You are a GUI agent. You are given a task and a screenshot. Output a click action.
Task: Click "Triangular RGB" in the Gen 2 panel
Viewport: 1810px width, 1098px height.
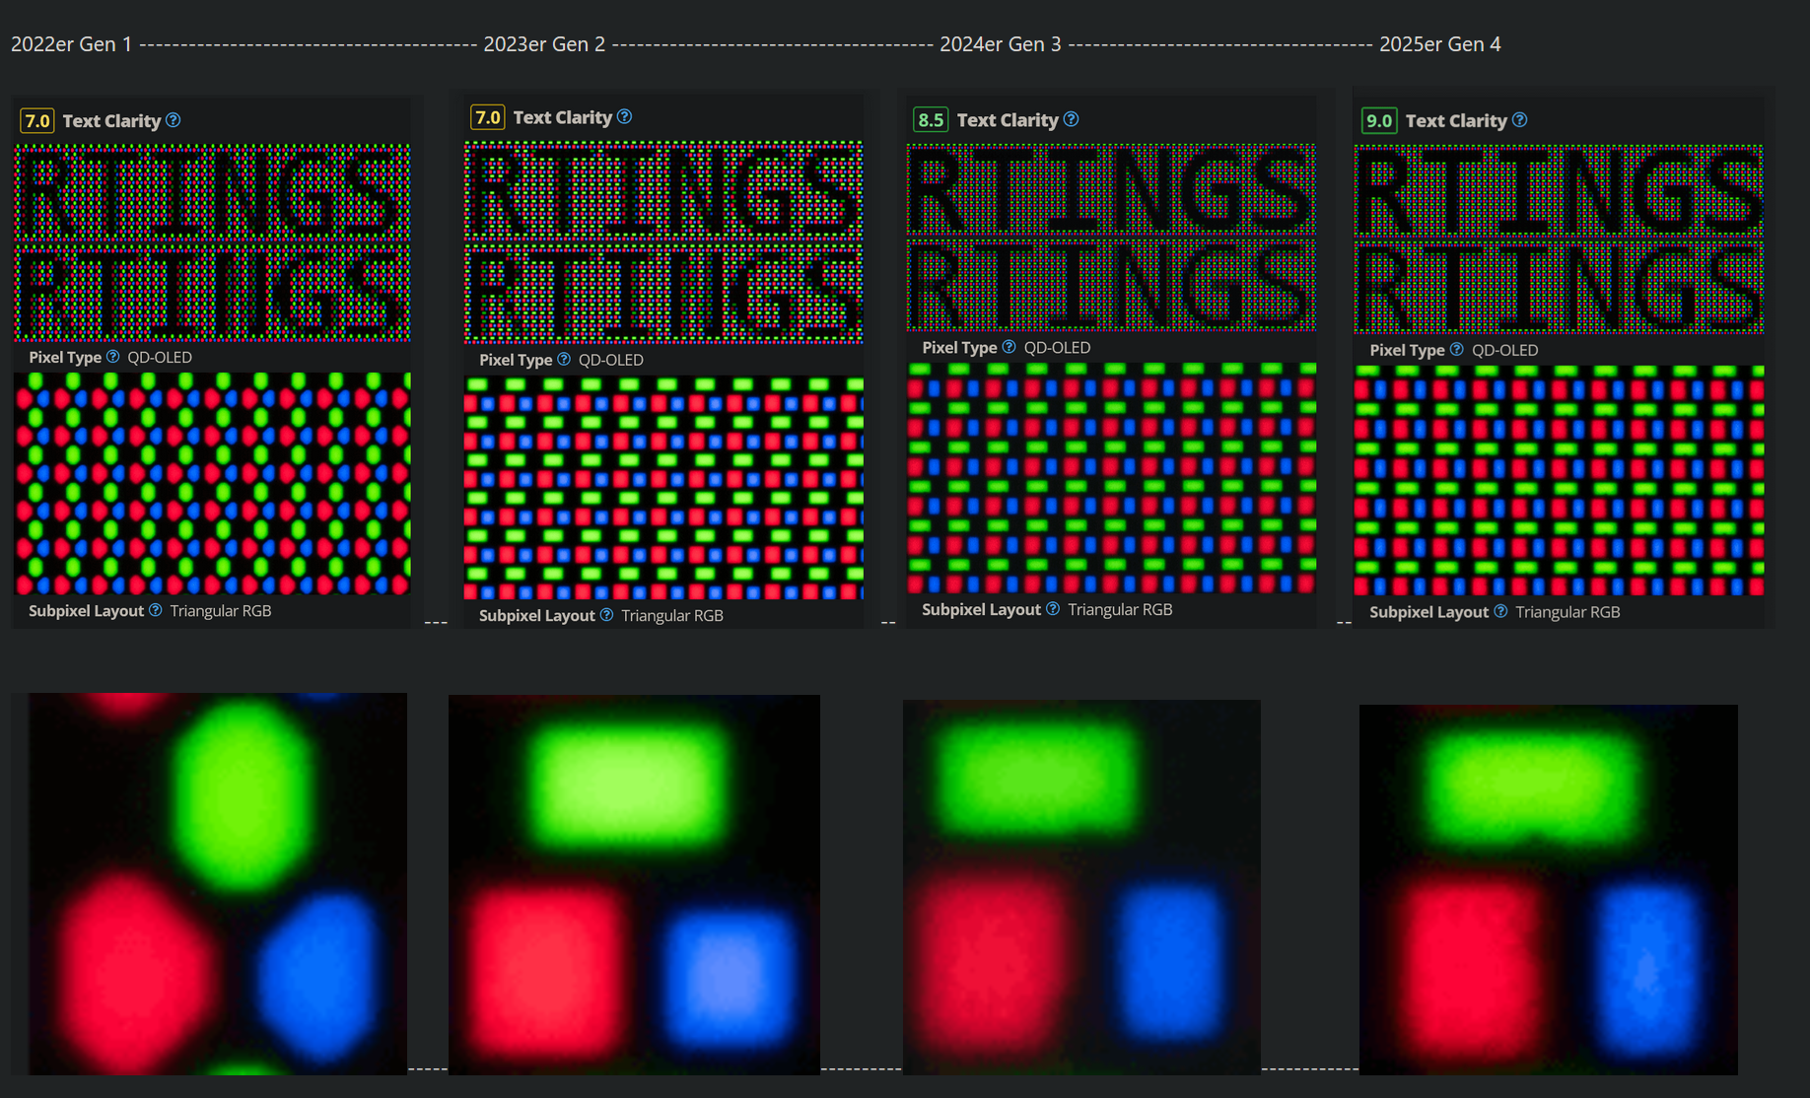coord(672,616)
